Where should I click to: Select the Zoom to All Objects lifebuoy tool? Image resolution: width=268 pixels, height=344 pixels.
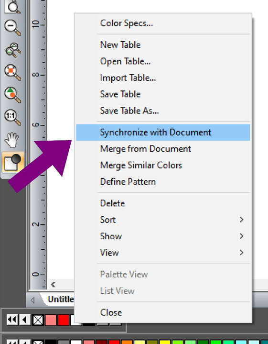[12, 72]
